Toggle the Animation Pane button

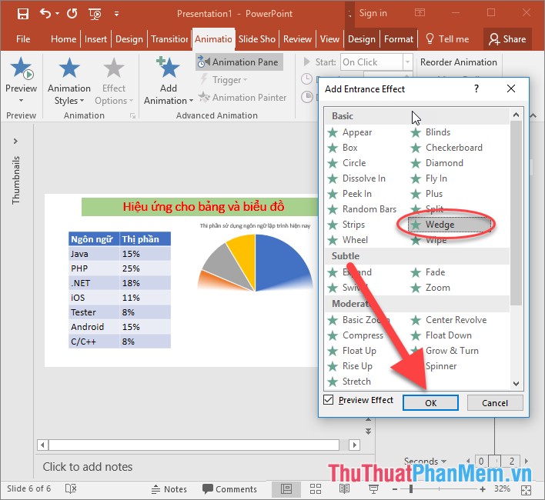[x=239, y=62]
